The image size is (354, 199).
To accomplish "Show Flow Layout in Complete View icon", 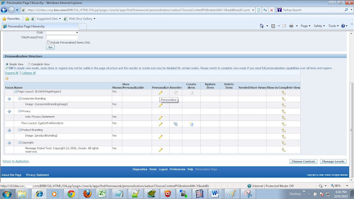I will [x=284, y=124].
